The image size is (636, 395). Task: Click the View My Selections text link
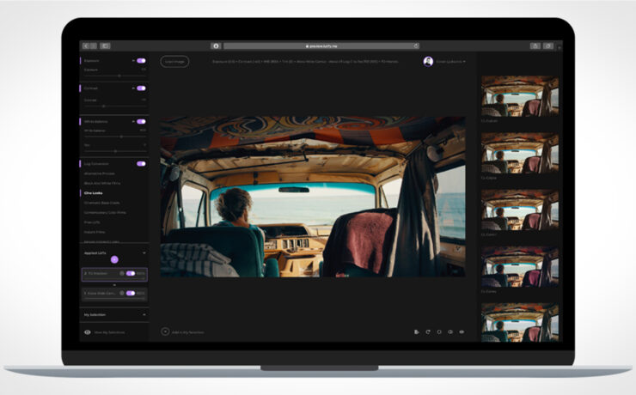(x=109, y=332)
